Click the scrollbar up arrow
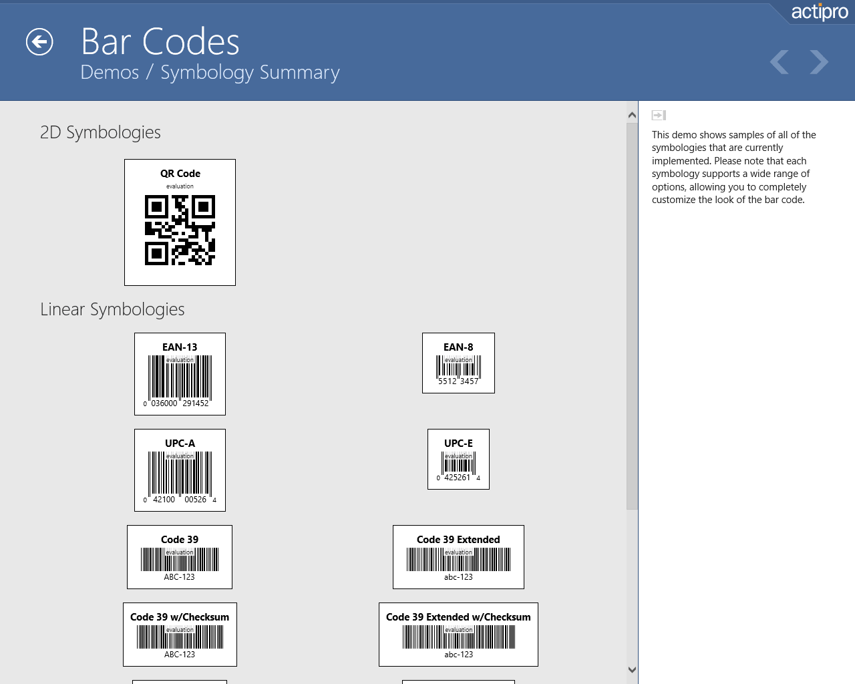 pyautogui.click(x=632, y=115)
